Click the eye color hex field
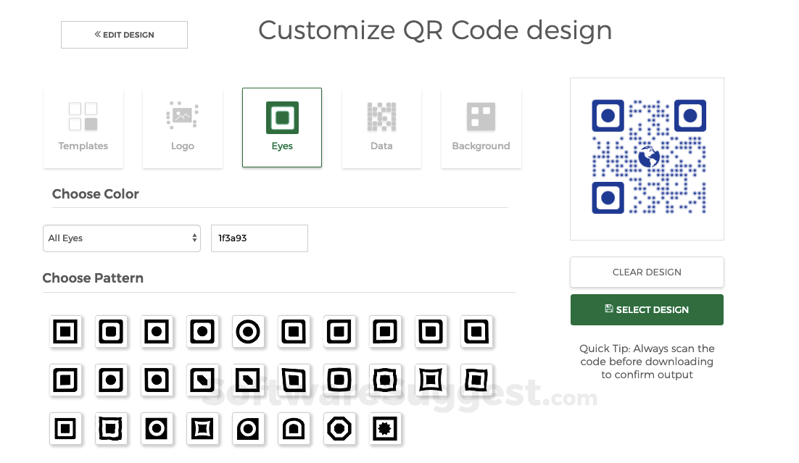The height and width of the screenshot is (463, 799). (259, 238)
